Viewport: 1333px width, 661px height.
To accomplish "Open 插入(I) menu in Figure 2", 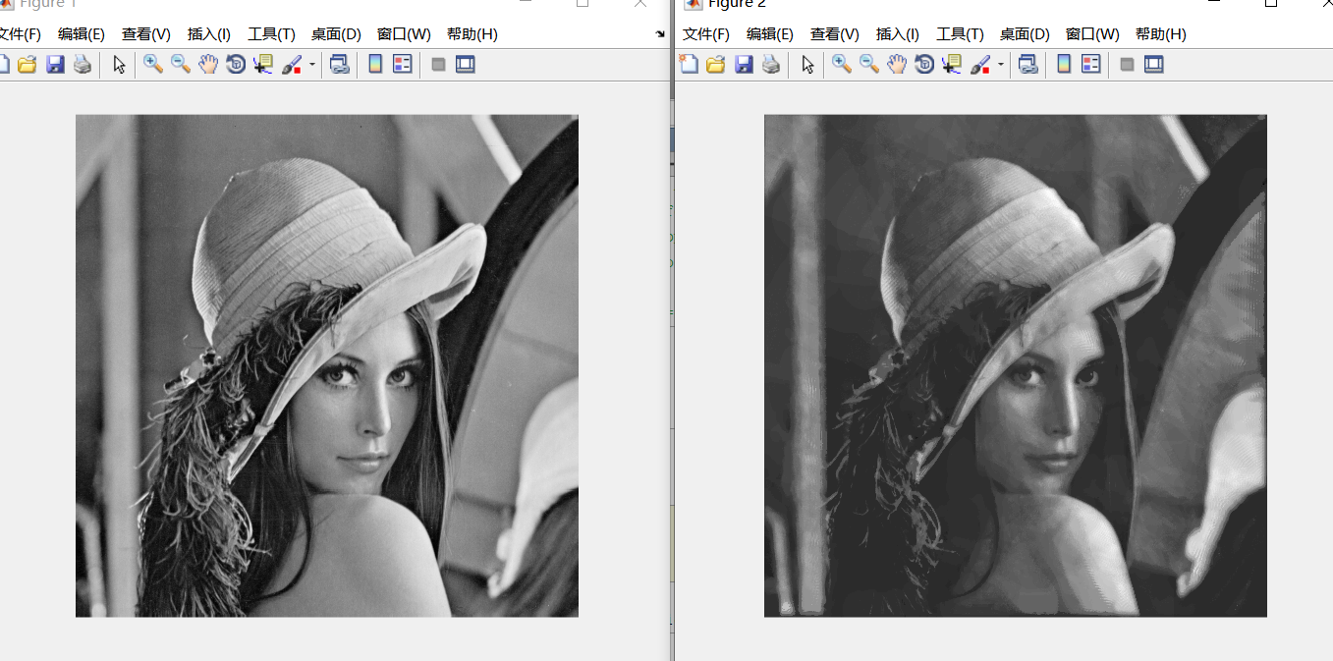I will [x=898, y=34].
